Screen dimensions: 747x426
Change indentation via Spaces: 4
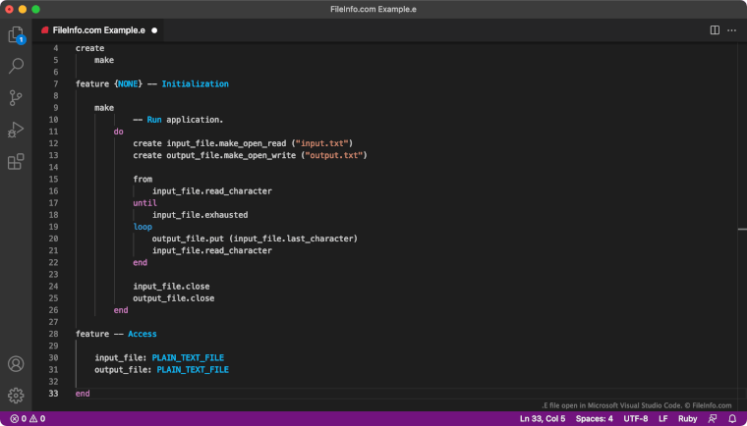(x=596, y=418)
